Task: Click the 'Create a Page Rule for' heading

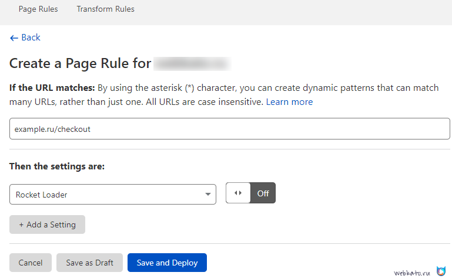Action: [80, 63]
